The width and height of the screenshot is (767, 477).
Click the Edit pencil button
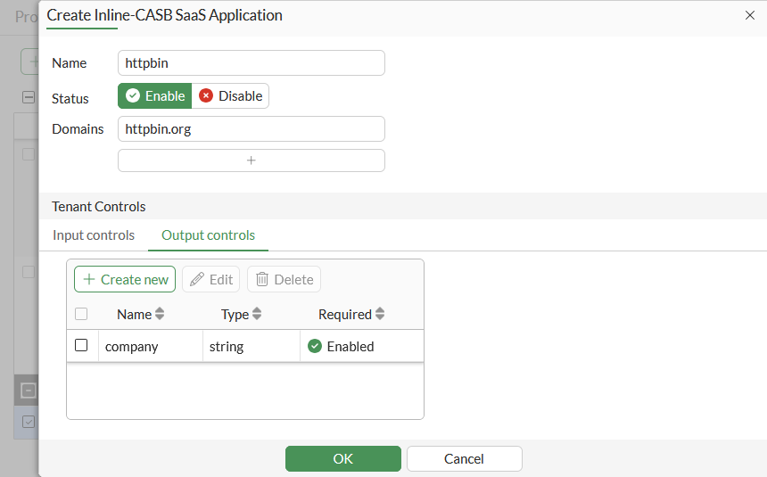coord(211,279)
